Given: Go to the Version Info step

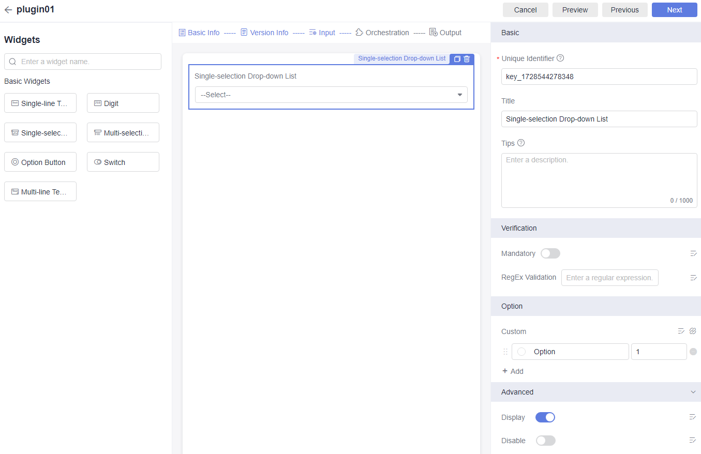Looking at the screenshot, I should (264, 33).
